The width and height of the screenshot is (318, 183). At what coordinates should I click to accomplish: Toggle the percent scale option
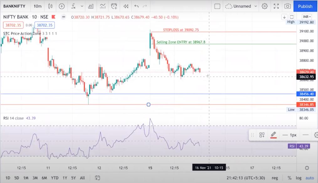click(289, 178)
